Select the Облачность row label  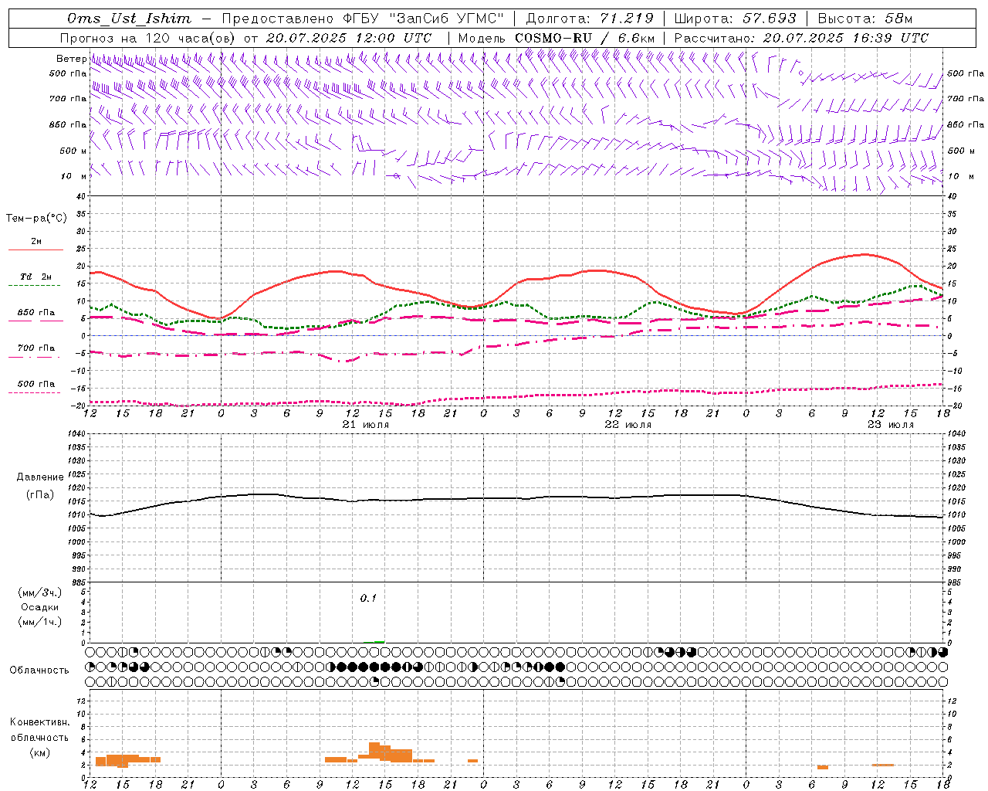click(39, 670)
